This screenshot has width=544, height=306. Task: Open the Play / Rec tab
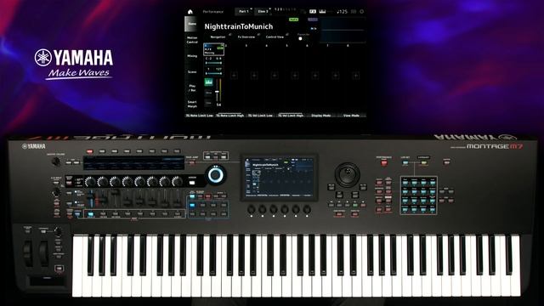click(192, 88)
